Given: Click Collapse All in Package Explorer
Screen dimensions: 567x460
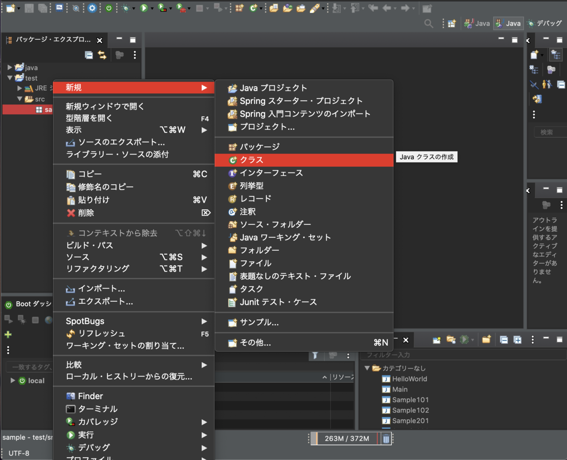Looking at the screenshot, I should pos(89,55).
